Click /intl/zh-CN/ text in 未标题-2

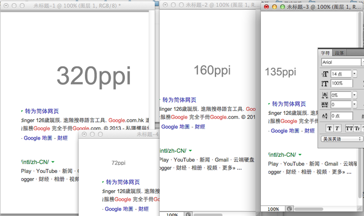coord(173,151)
